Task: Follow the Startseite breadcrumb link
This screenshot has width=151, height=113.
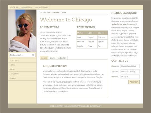Action: coord(55,13)
